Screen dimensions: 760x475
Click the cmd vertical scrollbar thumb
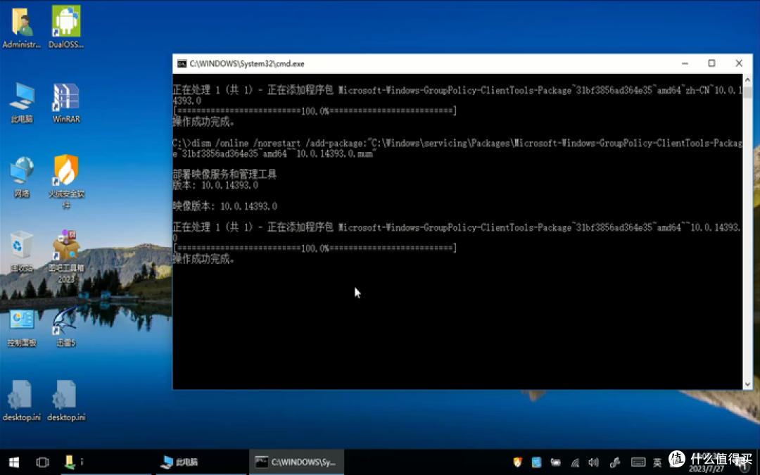[x=747, y=92]
